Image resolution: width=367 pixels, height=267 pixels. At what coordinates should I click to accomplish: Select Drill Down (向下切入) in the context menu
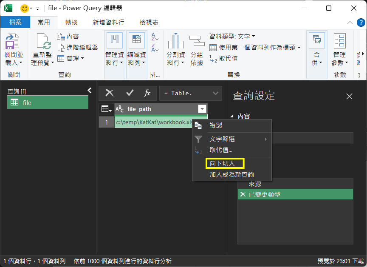(222, 163)
